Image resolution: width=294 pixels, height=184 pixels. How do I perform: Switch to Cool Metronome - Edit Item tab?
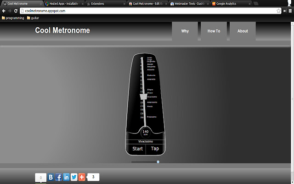tap(147, 4)
